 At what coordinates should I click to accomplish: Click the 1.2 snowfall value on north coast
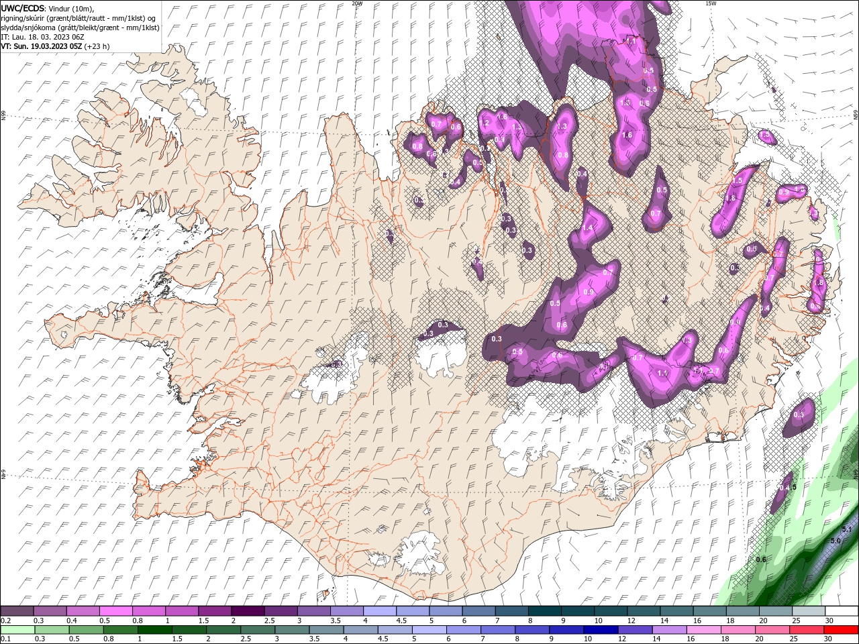tap(485, 123)
